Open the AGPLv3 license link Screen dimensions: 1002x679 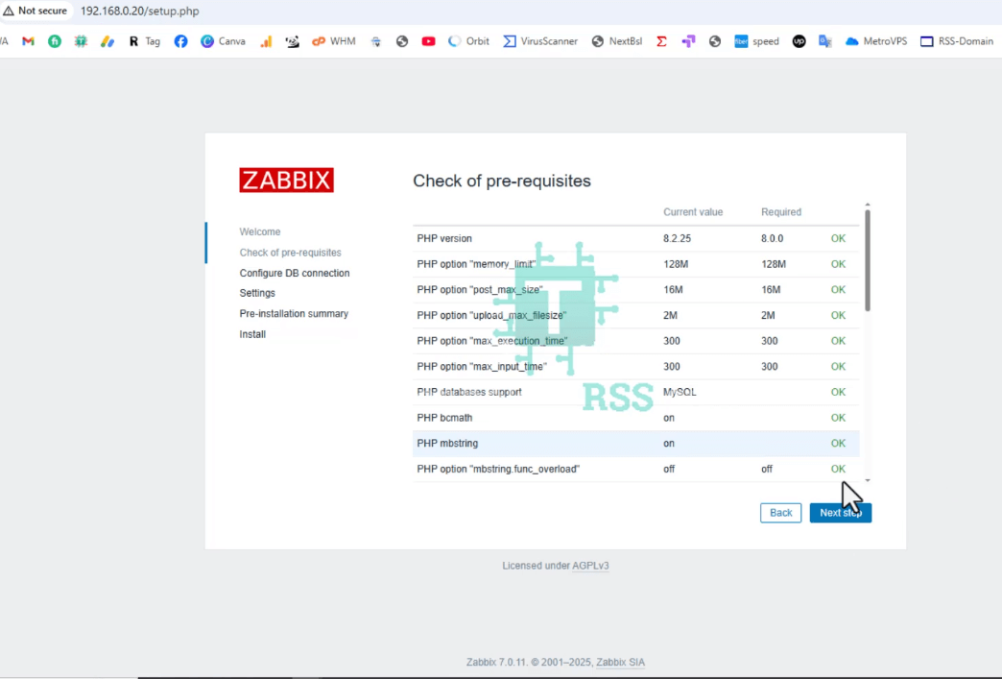click(590, 566)
